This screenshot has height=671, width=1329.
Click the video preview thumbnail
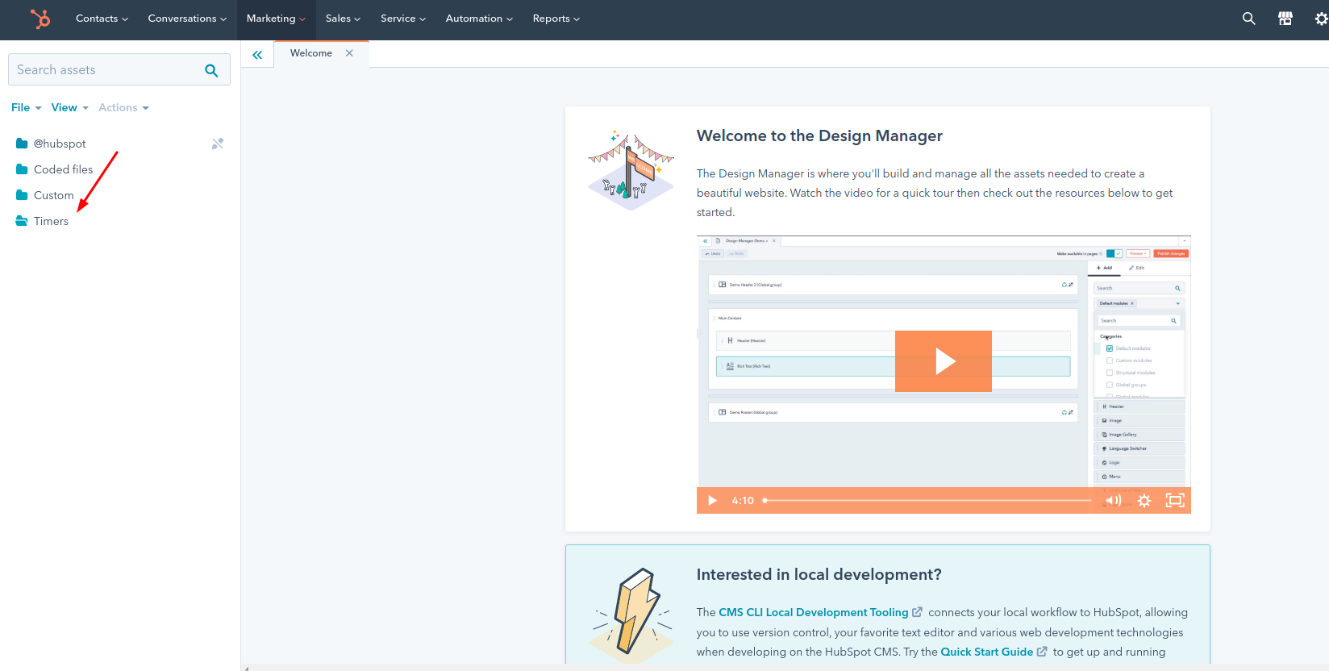944,374
